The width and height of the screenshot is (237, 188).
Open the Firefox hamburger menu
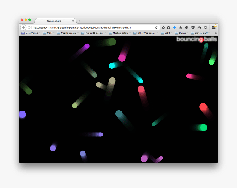(x=214, y=27)
